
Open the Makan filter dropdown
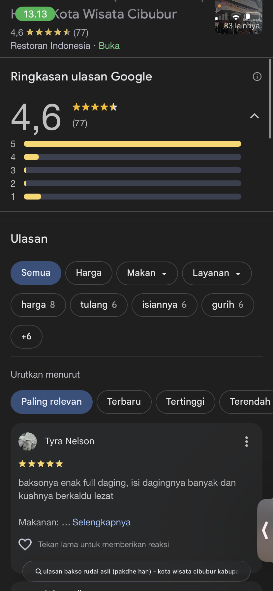147,273
